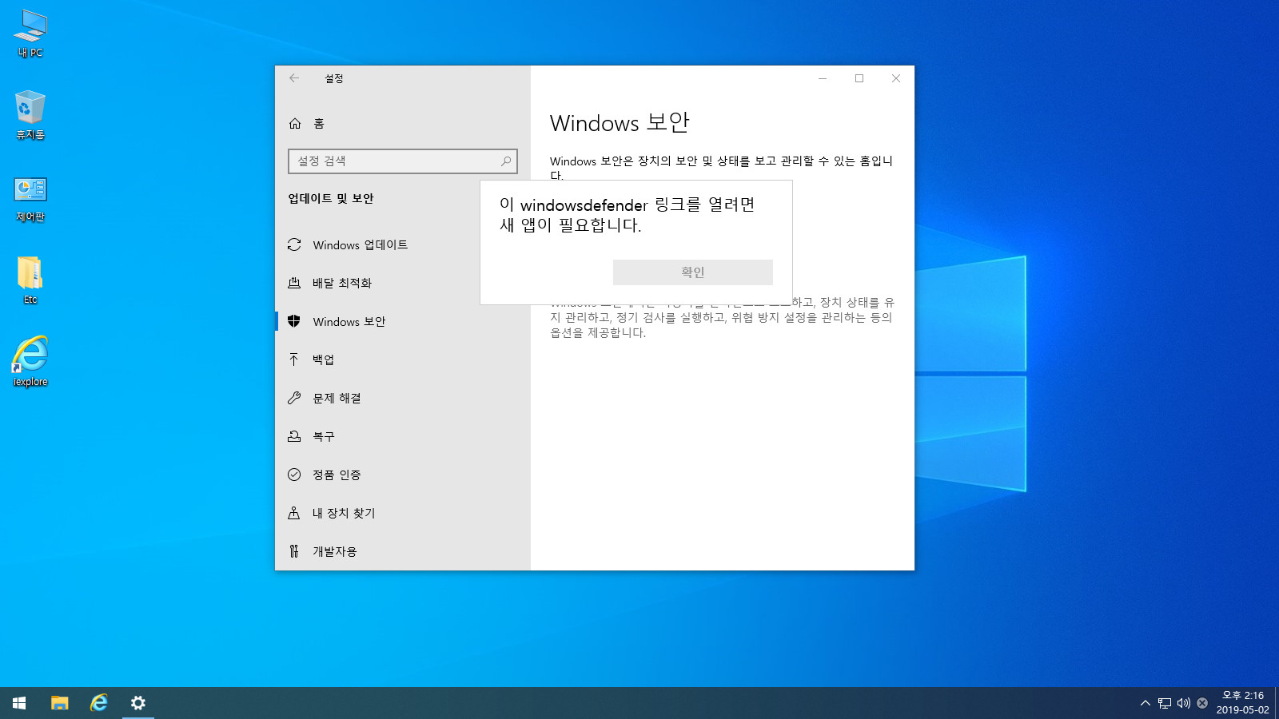Select the 복구 recovery icon
Screen dimensions: 1279x719
pyautogui.click(x=294, y=436)
